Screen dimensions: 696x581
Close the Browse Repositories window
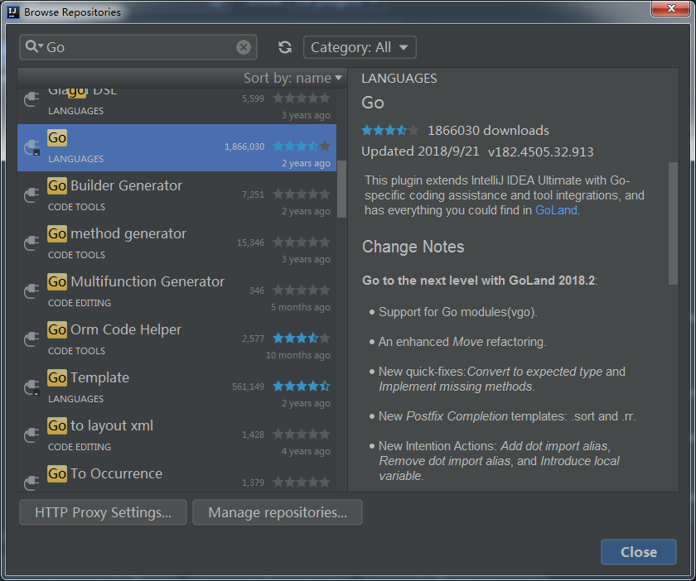click(x=671, y=8)
